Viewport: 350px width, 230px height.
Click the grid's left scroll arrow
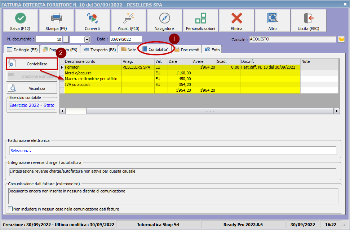(63, 111)
